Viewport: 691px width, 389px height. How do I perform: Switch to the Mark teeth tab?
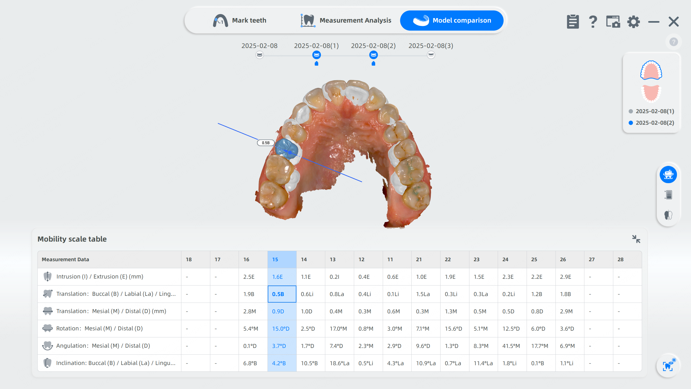tap(240, 21)
